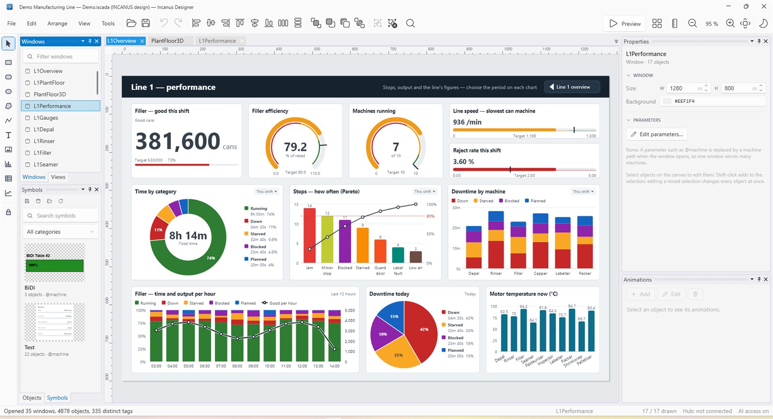Click the Align left edges icon
This screenshot has width=773, height=419.
tap(196, 23)
